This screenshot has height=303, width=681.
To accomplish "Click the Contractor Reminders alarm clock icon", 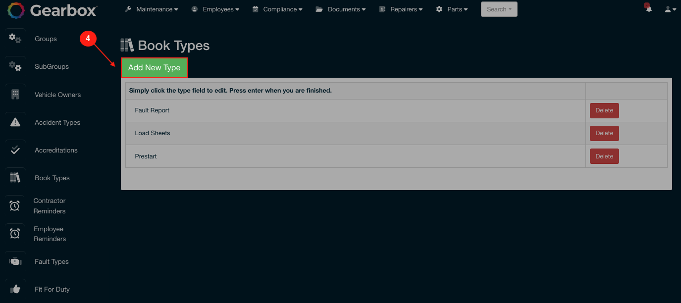I will tap(15, 206).
